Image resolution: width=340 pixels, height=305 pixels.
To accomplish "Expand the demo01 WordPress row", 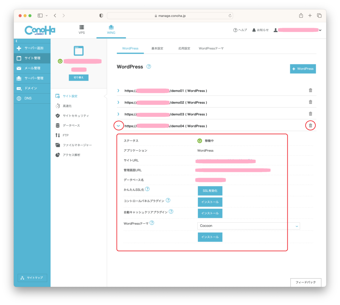I will pyautogui.click(x=119, y=91).
